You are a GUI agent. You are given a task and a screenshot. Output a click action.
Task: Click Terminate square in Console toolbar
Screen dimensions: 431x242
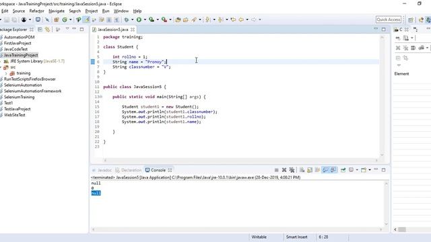point(277,170)
